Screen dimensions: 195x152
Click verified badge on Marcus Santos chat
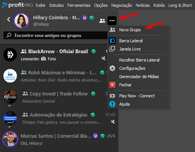[x=103, y=136]
